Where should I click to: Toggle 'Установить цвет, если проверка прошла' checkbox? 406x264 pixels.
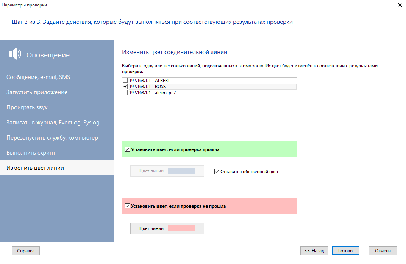tap(127, 149)
